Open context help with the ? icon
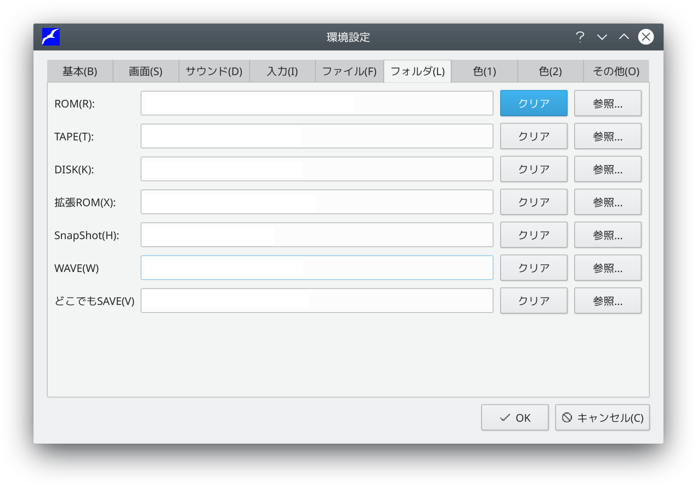This screenshot has width=697, height=487. 580,37
